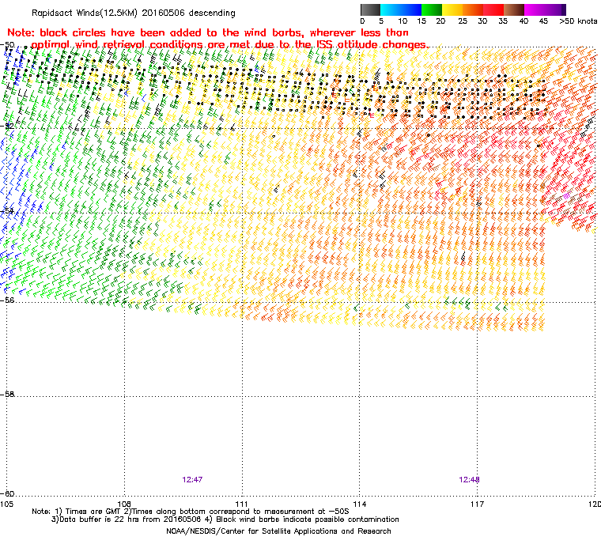The width and height of the screenshot is (601, 544).
Task: Click the legend label '10'
Action: pyautogui.click(x=402, y=21)
